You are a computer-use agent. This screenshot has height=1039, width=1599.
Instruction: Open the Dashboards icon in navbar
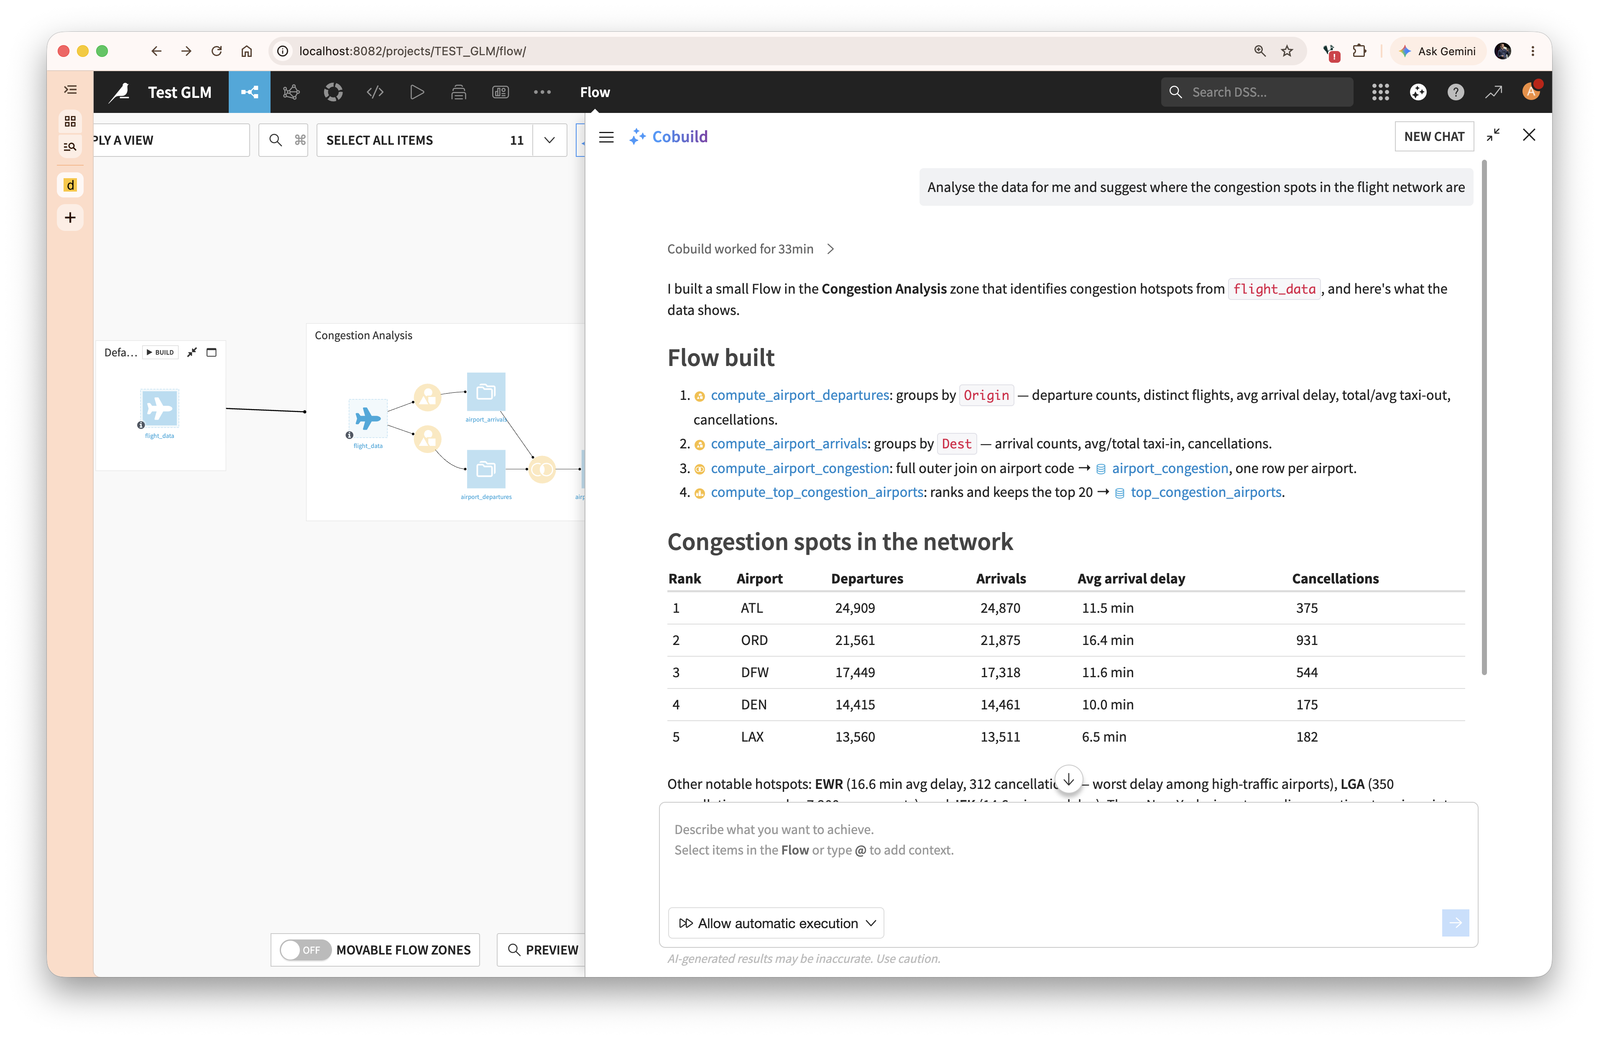coord(501,92)
